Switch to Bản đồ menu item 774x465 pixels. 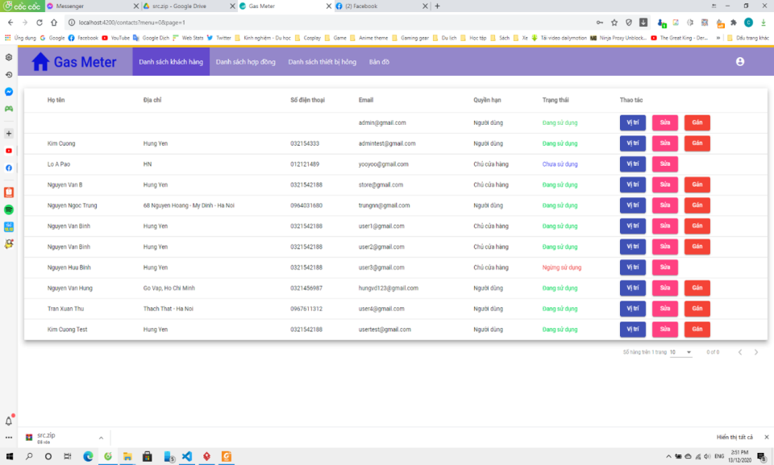point(379,62)
